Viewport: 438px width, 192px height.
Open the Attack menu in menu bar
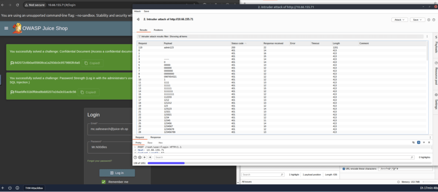137,11
